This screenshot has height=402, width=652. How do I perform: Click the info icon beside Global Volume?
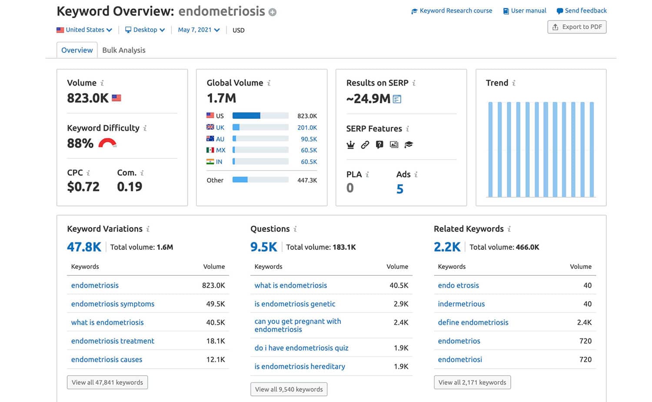point(269,83)
